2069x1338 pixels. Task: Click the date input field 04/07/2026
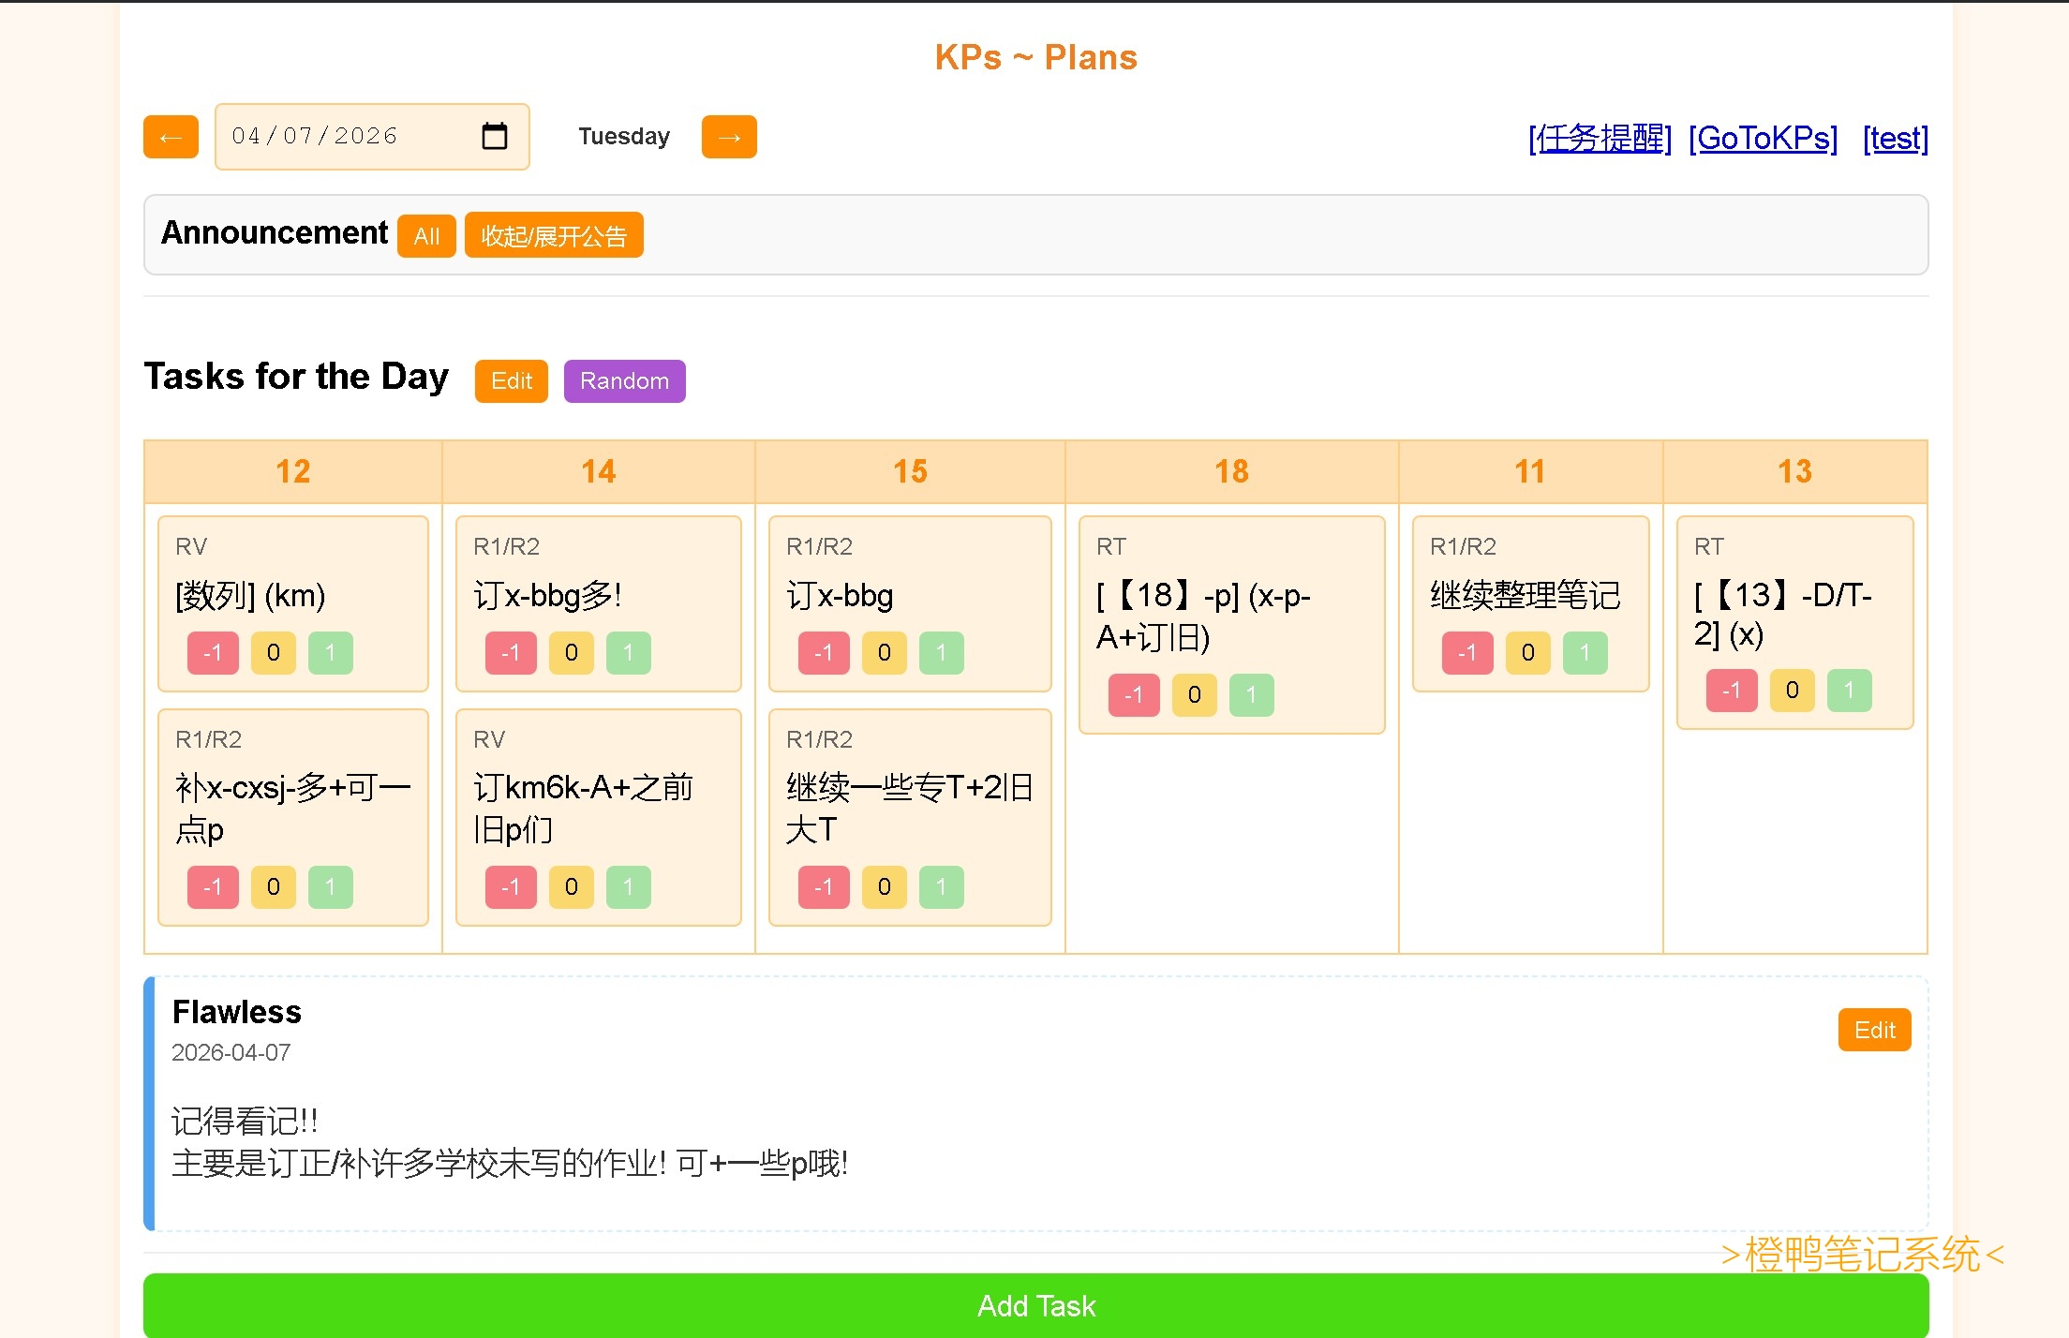(315, 137)
